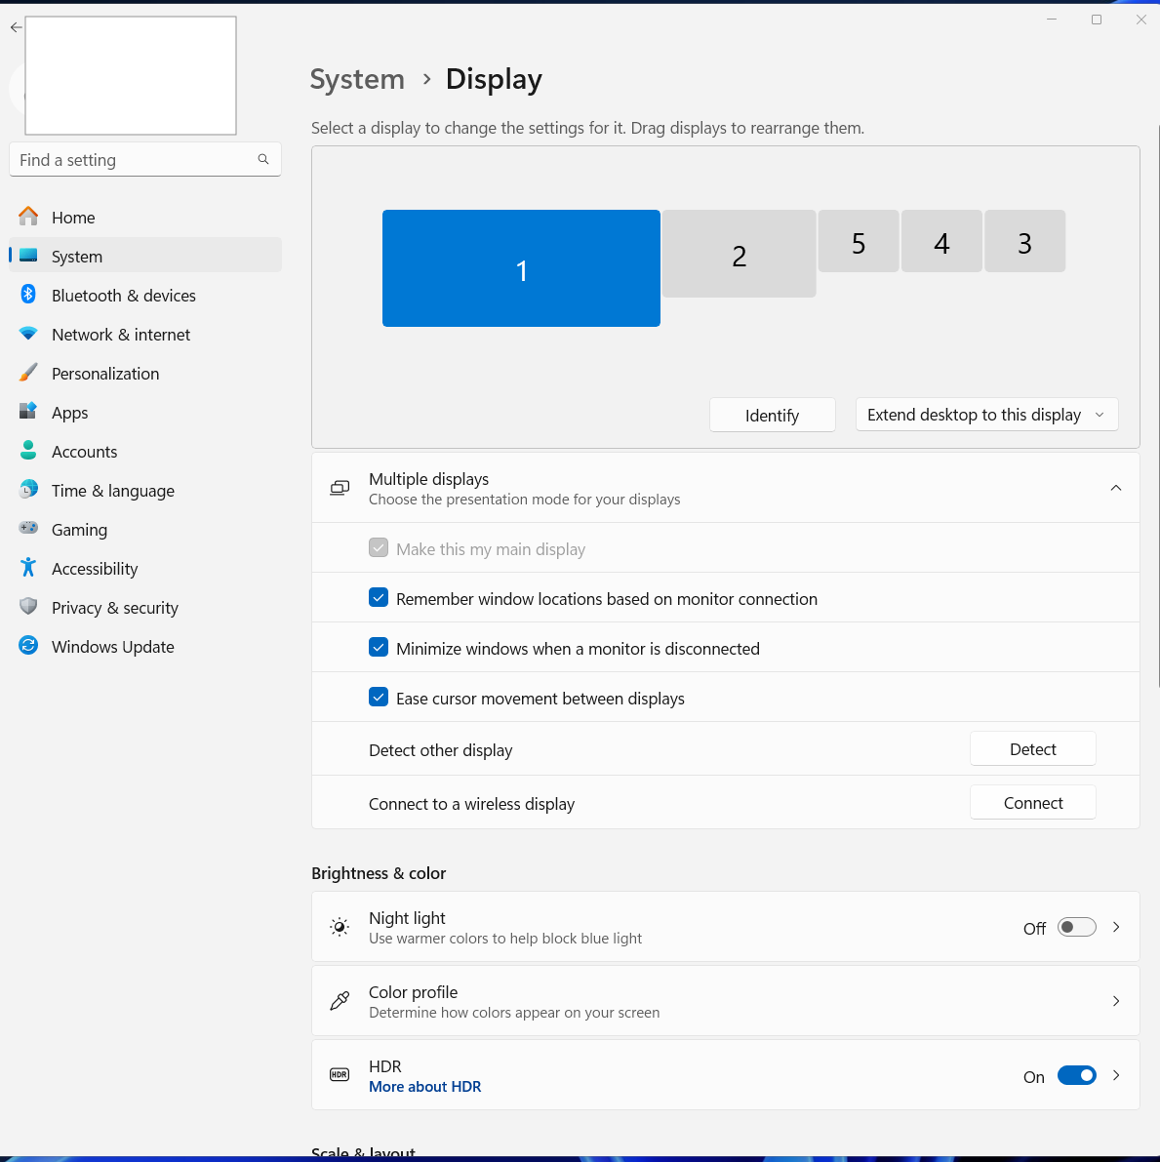This screenshot has height=1162, width=1160.
Task: Click the Privacy shield icon
Action: coord(28,607)
